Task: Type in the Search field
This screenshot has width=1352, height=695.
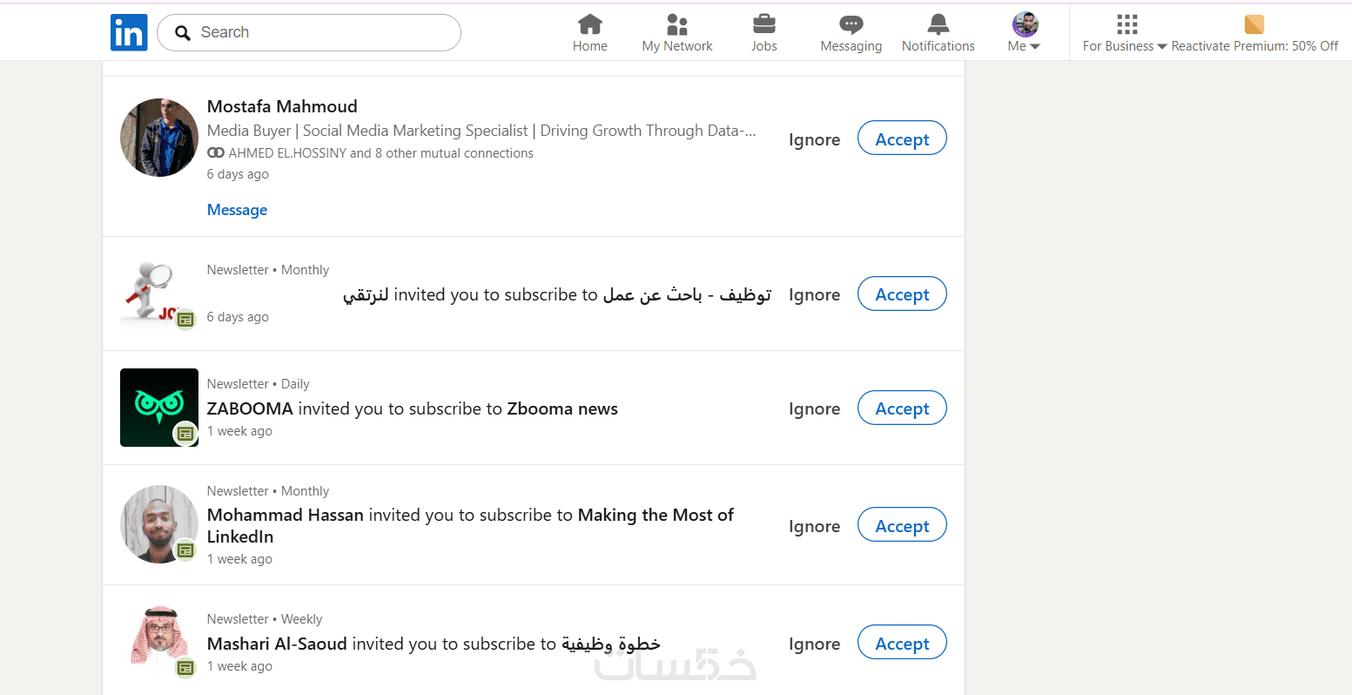Action: 322,33
